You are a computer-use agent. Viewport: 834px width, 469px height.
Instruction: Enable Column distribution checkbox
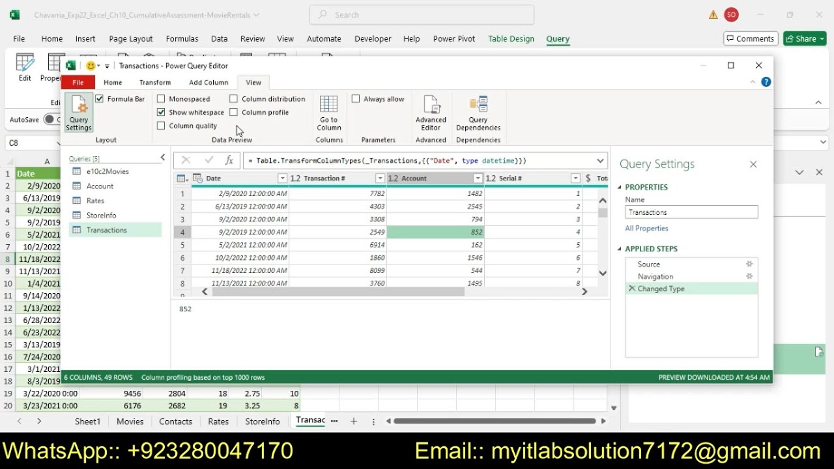pyautogui.click(x=233, y=99)
